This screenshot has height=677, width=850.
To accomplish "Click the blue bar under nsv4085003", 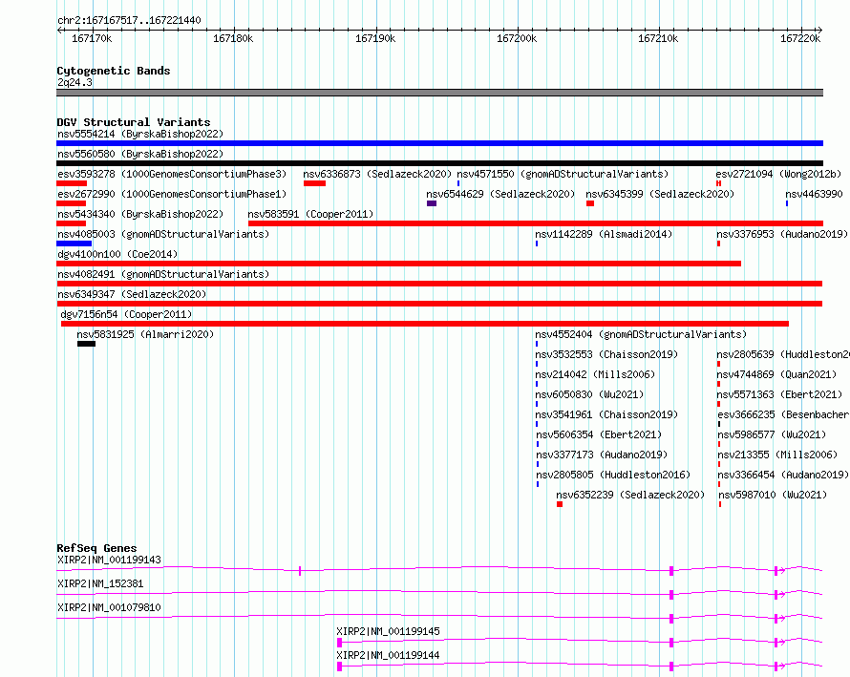I will click(x=74, y=243).
